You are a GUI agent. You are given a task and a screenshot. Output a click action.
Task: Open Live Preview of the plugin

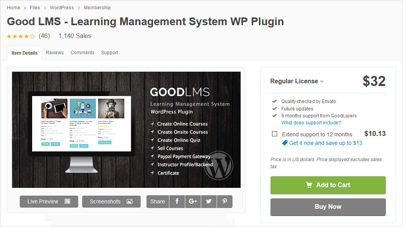(x=49, y=201)
